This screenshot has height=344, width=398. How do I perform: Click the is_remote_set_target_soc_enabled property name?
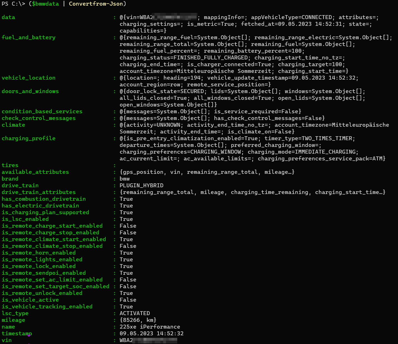coord(56,286)
